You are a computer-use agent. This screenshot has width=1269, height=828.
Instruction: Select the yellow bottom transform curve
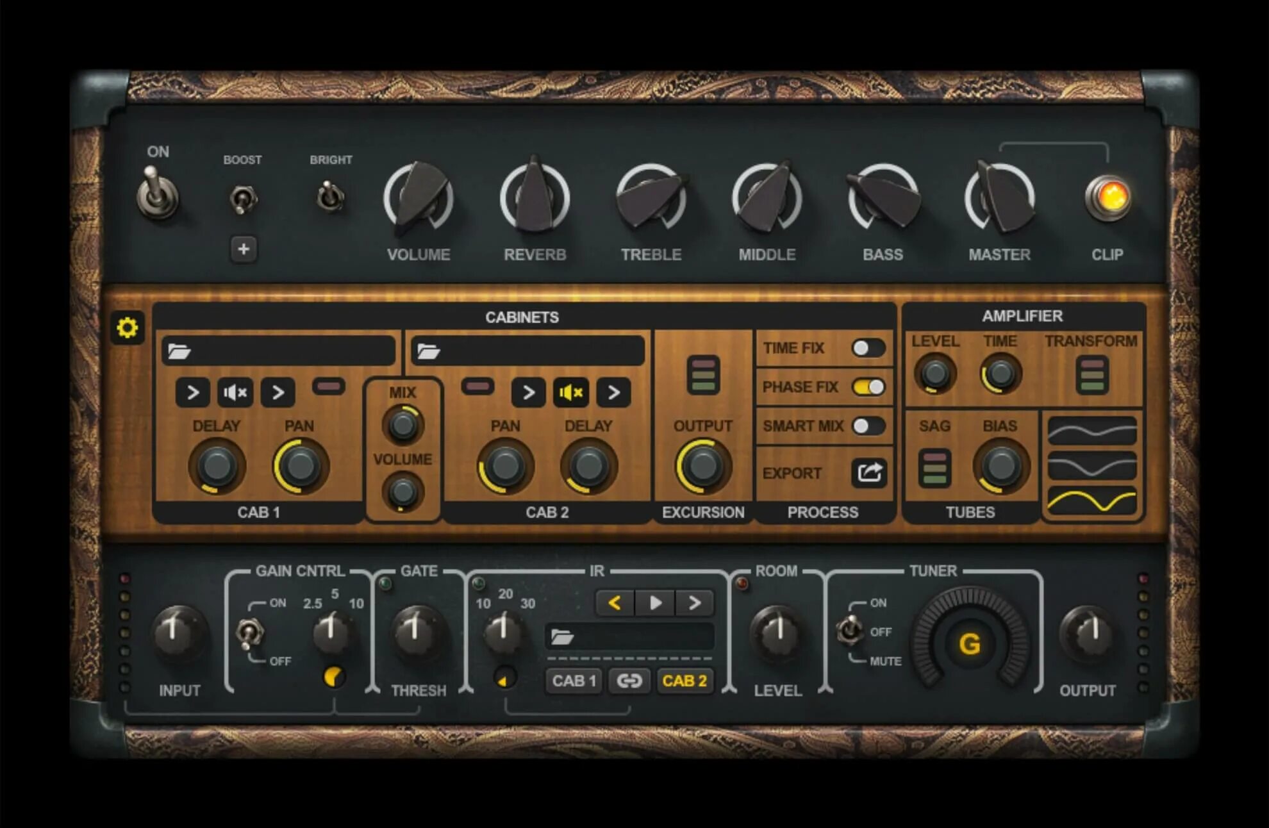click(x=1091, y=501)
